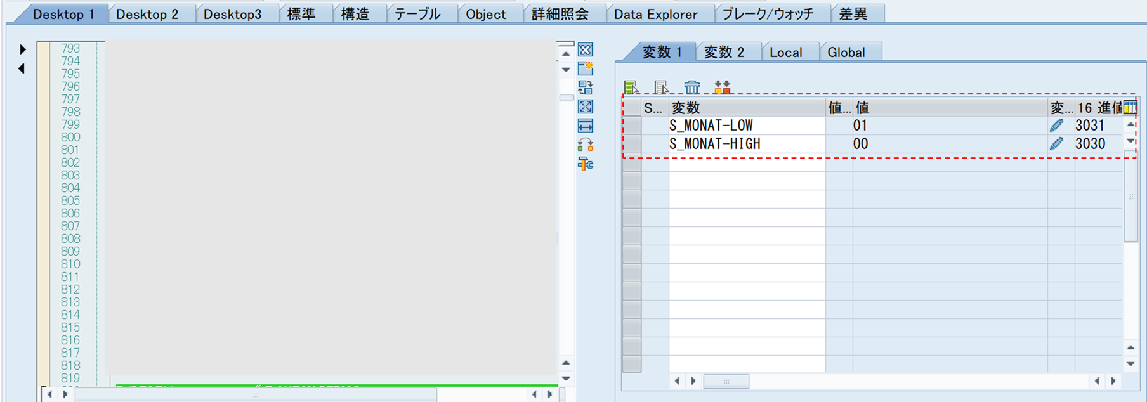Click the 16 進値 column header
1147x402 pixels.
tap(1099, 108)
